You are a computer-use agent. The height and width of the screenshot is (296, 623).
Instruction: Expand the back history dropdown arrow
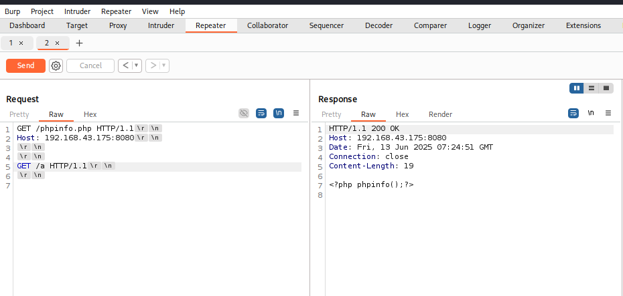coord(137,65)
